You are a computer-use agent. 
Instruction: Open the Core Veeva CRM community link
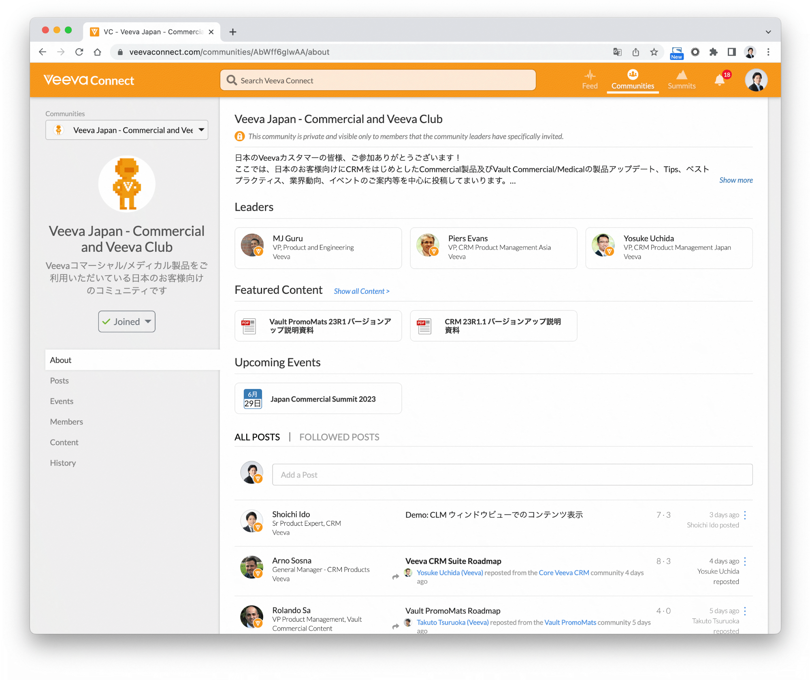point(564,572)
